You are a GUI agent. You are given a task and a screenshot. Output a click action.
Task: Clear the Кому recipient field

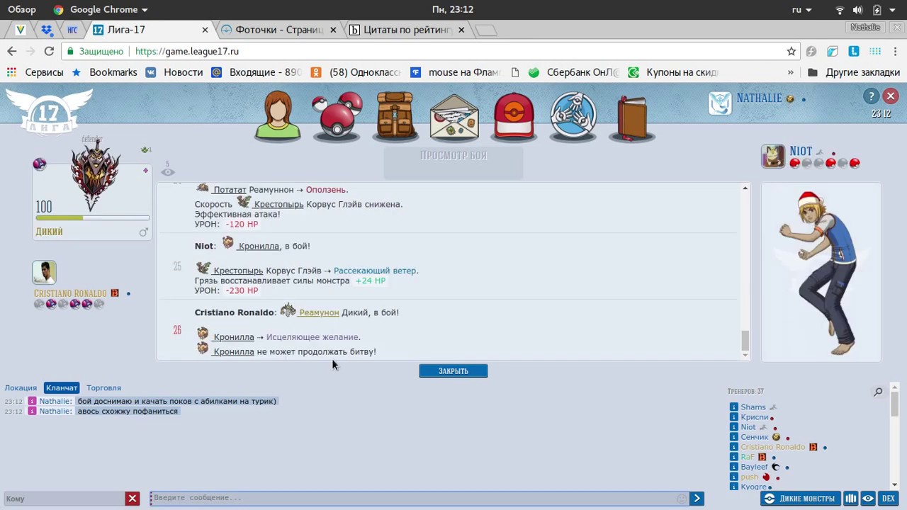tap(133, 499)
